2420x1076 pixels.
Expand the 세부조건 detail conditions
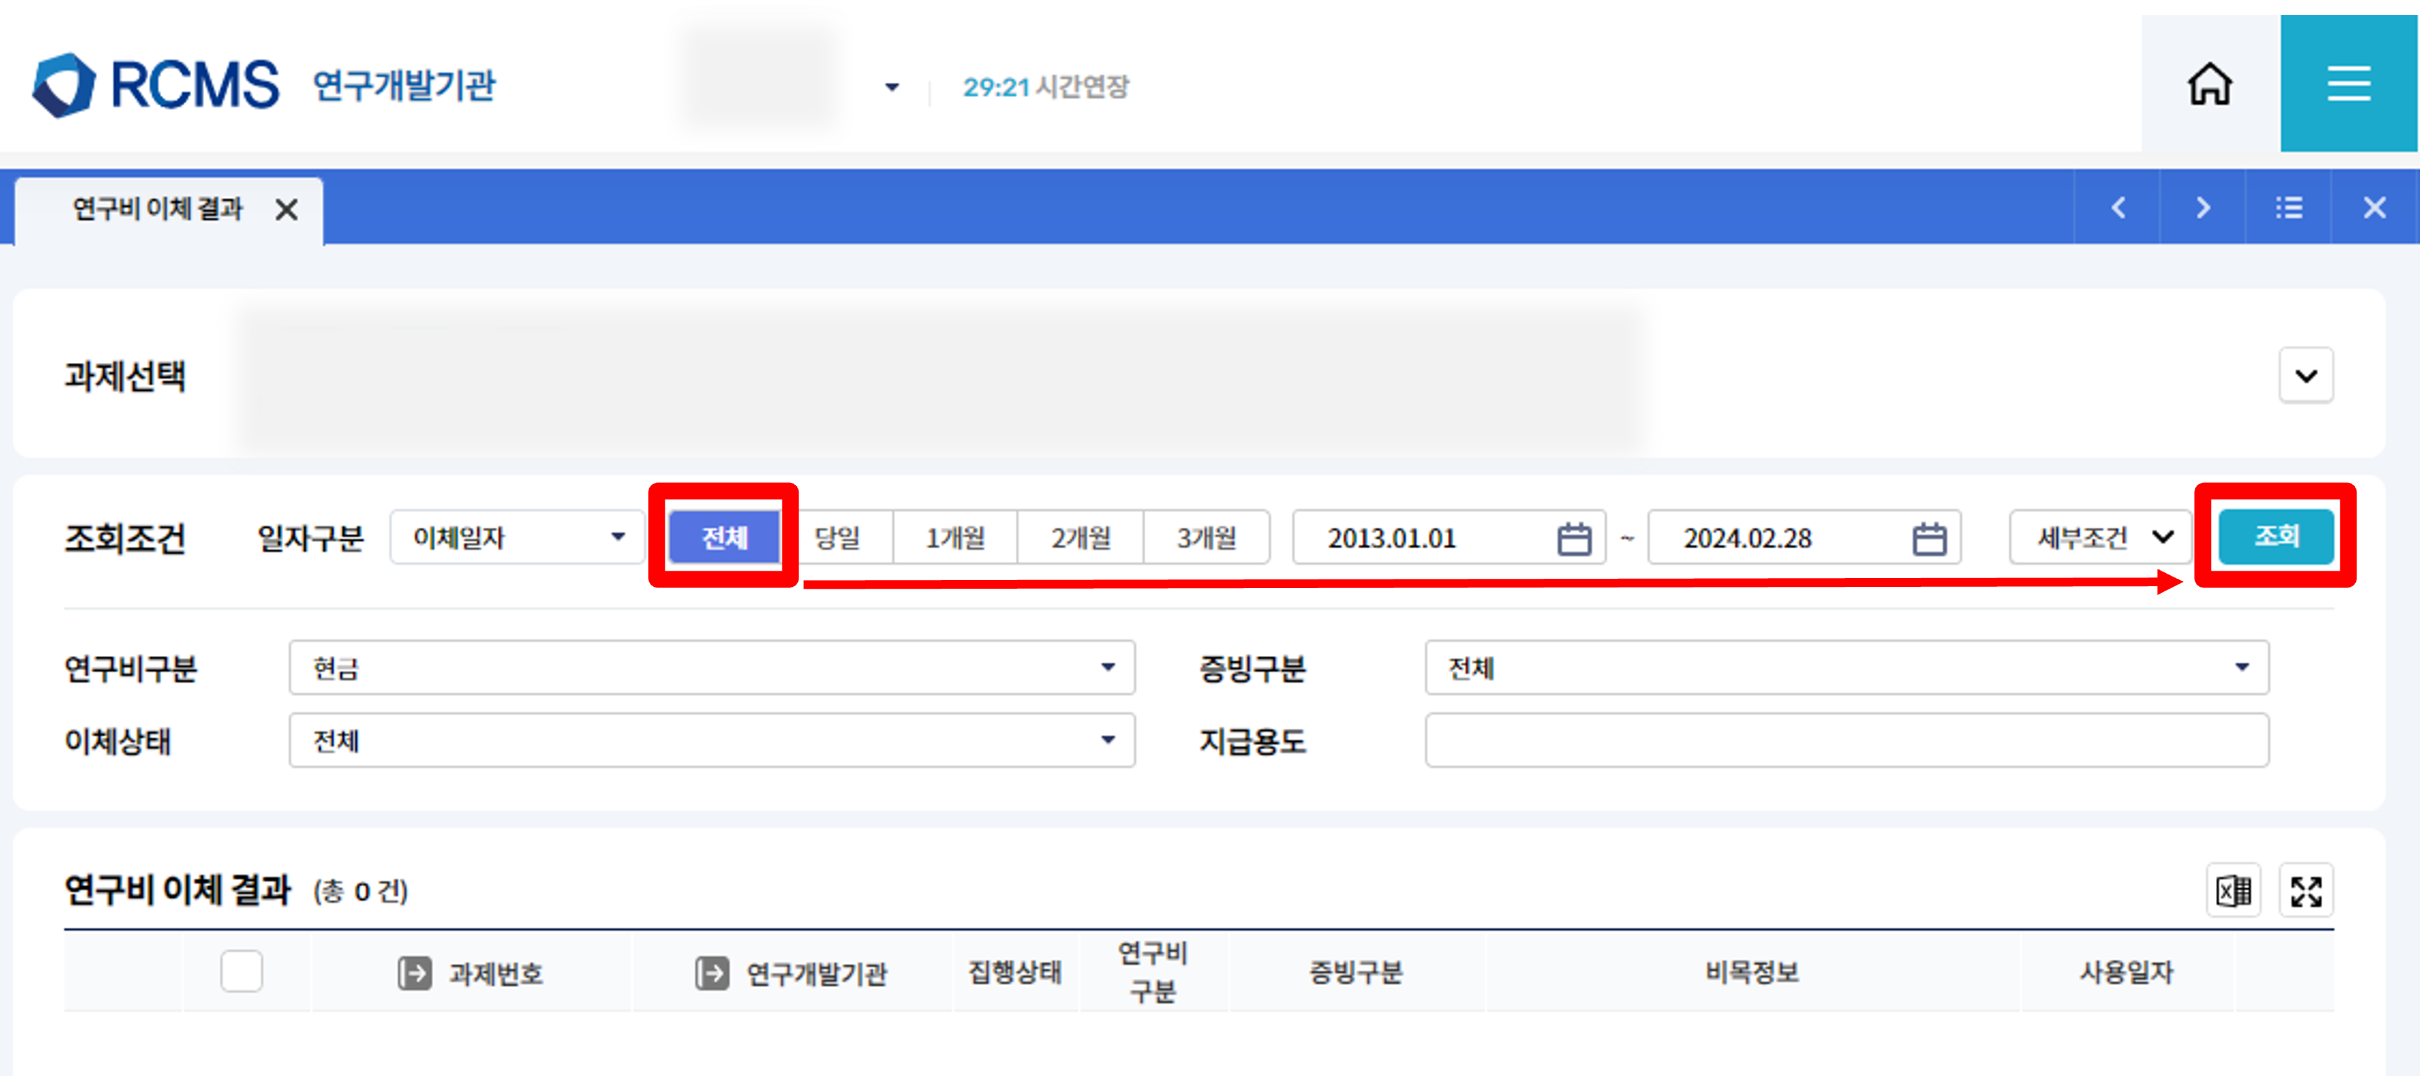(2103, 537)
